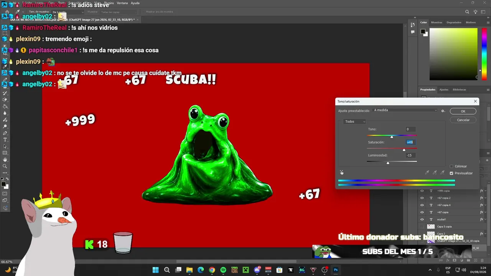Select the Path Selection arrow tool

(x=5, y=146)
